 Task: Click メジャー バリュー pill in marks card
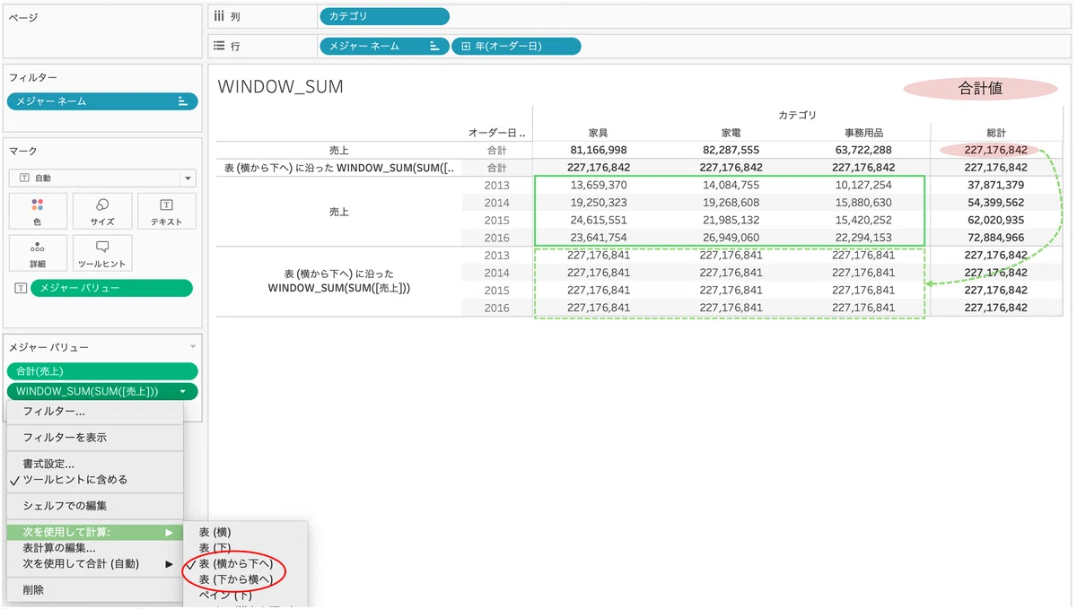click(111, 288)
